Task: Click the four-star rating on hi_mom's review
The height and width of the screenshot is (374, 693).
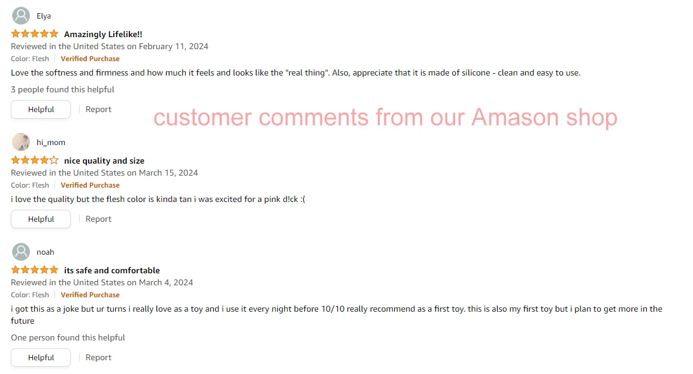Action: tap(35, 161)
